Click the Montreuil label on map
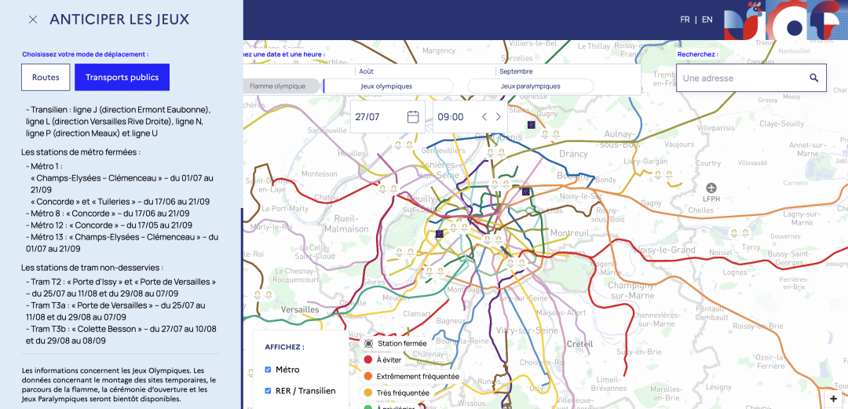 pyautogui.click(x=569, y=232)
